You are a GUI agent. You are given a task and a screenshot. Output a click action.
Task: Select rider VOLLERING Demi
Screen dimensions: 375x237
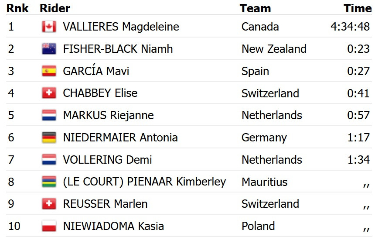(x=107, y=160)
